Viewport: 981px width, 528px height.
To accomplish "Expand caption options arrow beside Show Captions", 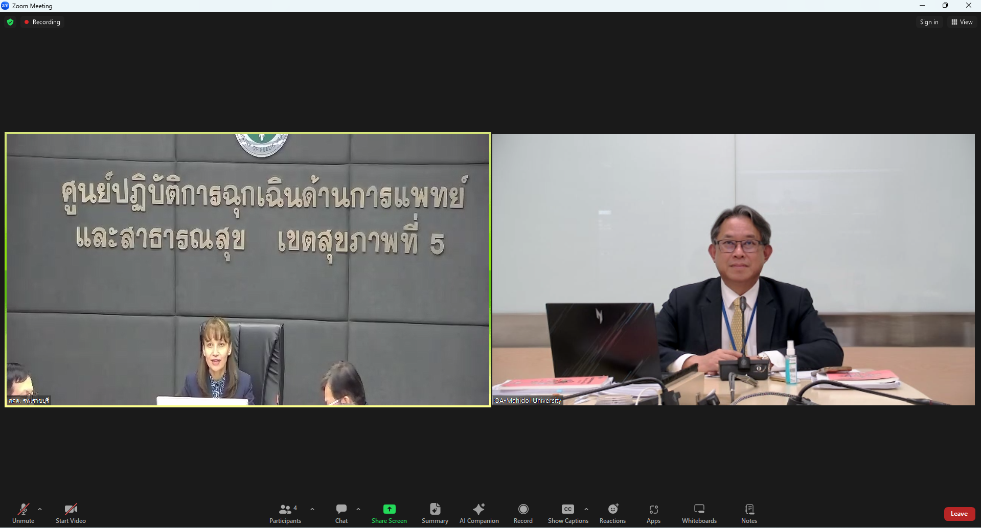I will tap(586, 509).
